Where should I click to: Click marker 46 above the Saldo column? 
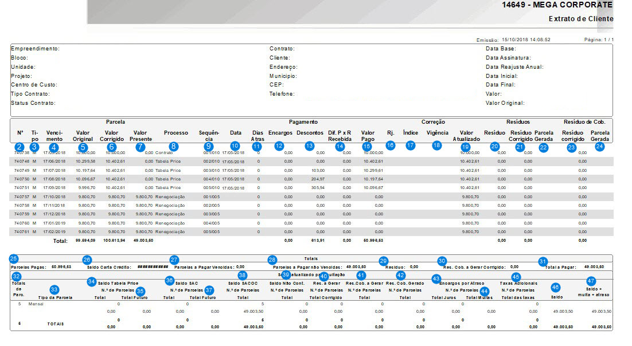[x=555, y=287]
